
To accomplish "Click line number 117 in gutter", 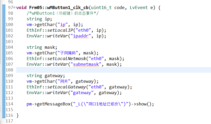I will click(x=9, y=121).
